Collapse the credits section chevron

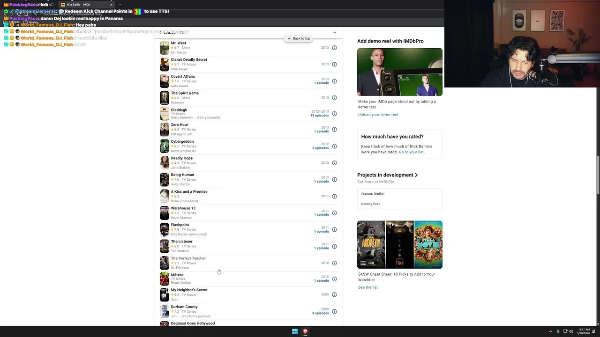pyautogui.click(x=334, y=33)
